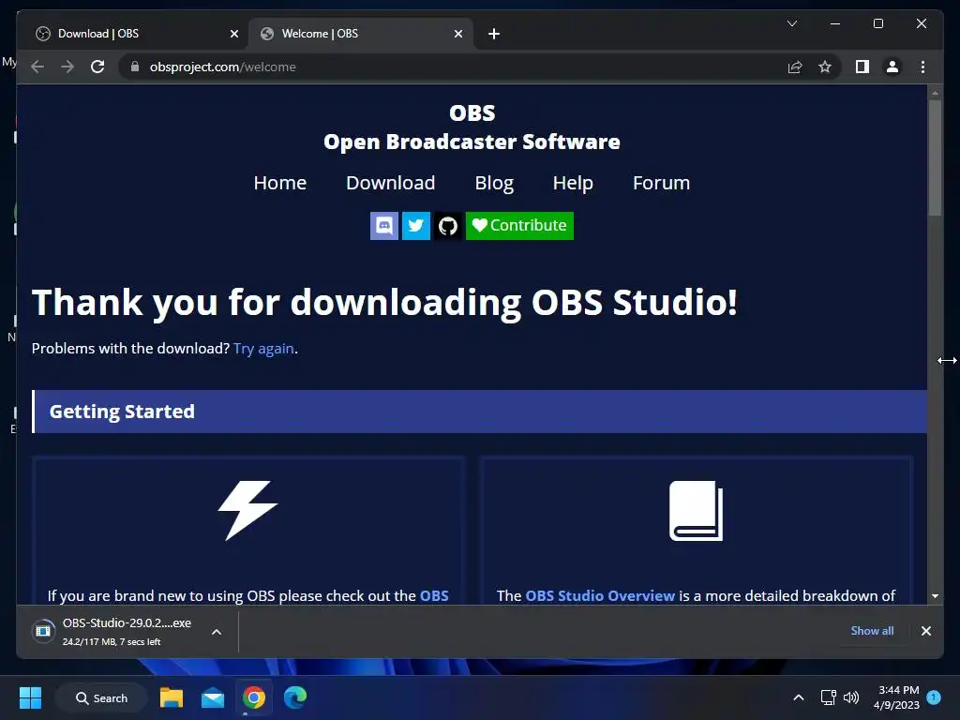The height and width of the screenshot is (720, 960).
Task: Go forward in browser history
Action: 67,67
